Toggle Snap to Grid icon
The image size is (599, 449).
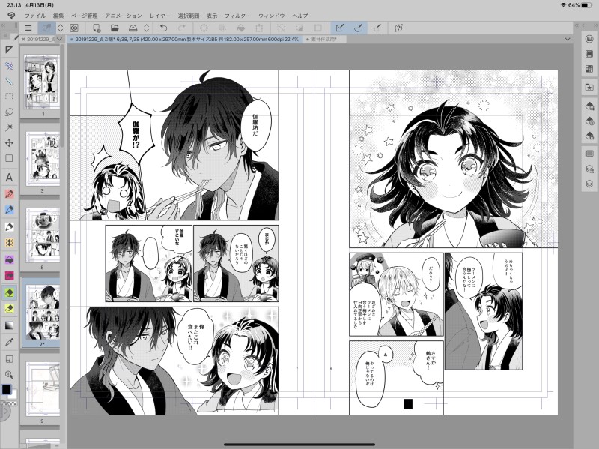click(377, 28)
